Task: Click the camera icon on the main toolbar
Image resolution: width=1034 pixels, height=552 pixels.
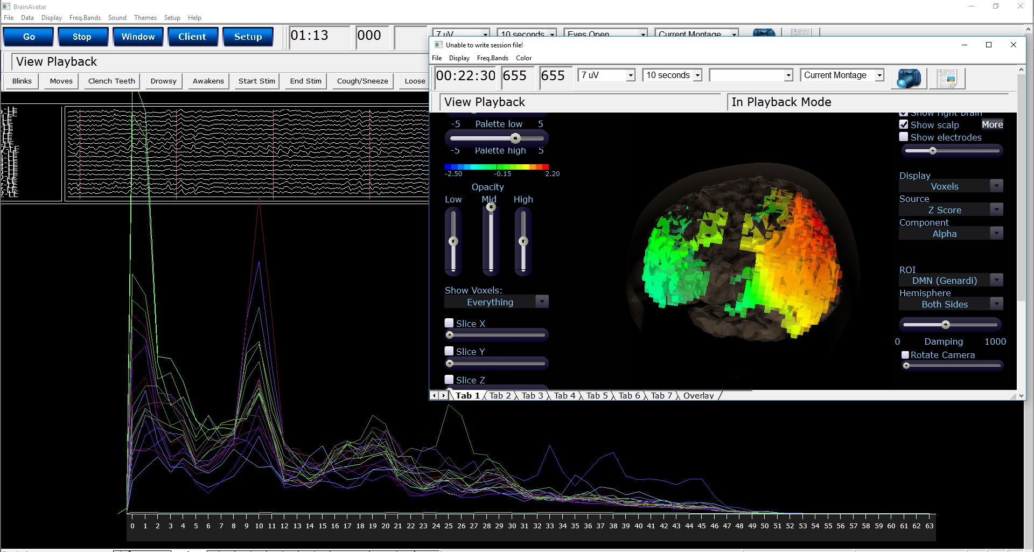Action: point(764,32)
